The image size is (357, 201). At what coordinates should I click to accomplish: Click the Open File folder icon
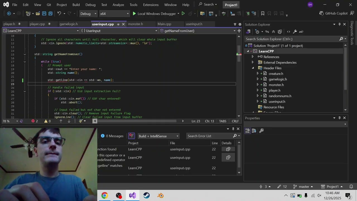38,13
